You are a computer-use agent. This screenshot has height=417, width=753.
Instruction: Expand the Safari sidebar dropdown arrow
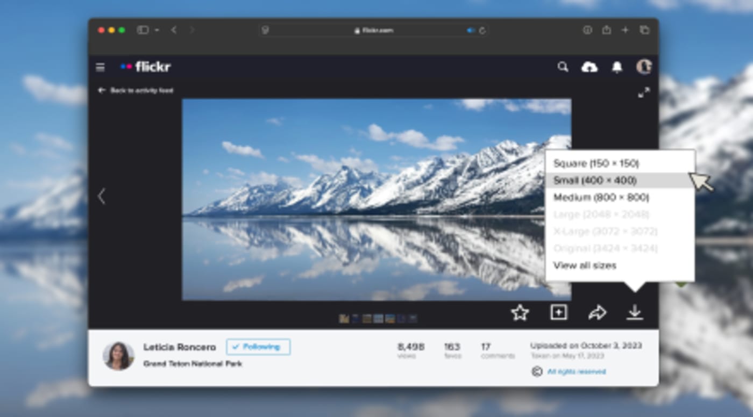pyautogui.click(x=157, y=31)
